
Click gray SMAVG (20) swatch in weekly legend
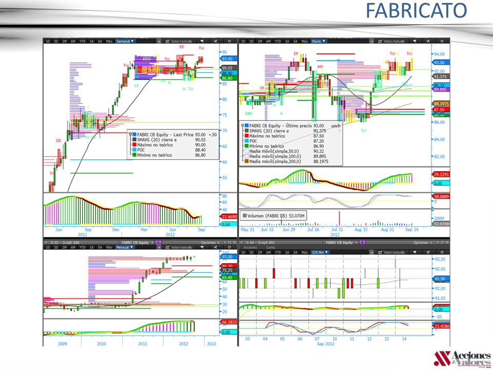tap(135, 140)
